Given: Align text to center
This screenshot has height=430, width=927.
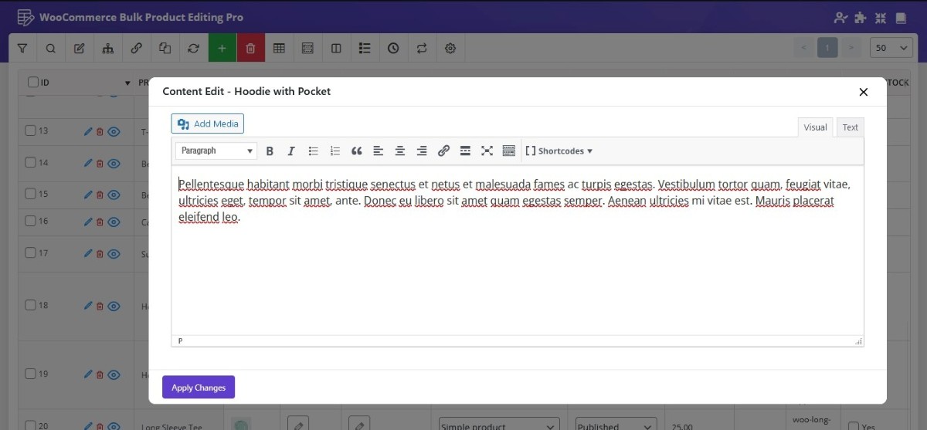Looking at the screenshot, I should tap(399, 151).
